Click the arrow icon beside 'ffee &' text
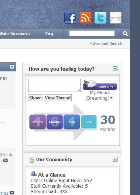140x195 pixels. tap(6, 160)
